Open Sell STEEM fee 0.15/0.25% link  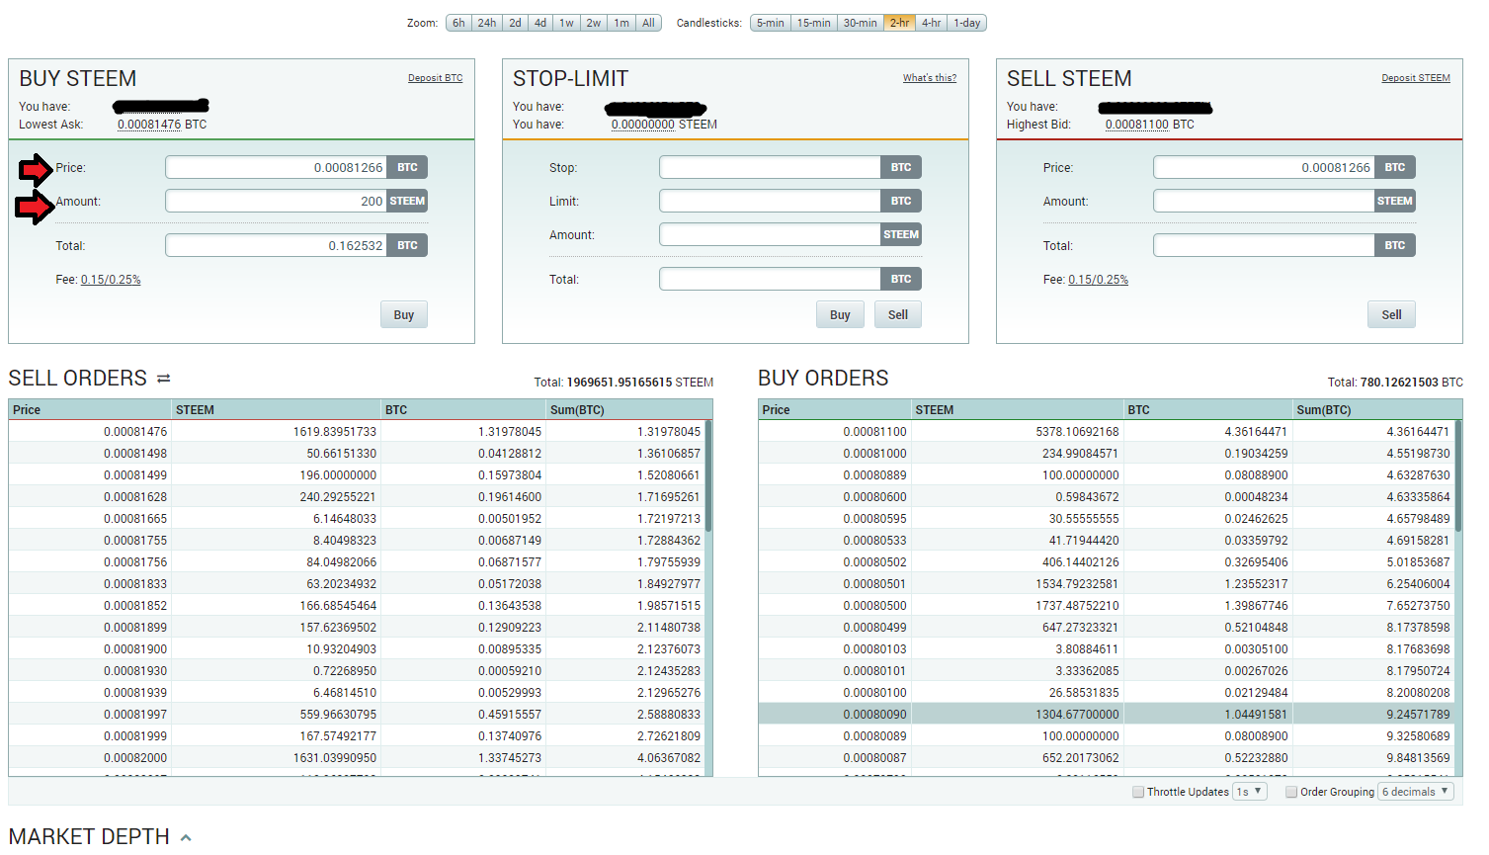point(1098,280)
